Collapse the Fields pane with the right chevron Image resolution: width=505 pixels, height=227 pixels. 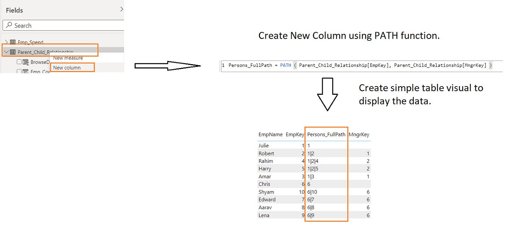point(121,9)
